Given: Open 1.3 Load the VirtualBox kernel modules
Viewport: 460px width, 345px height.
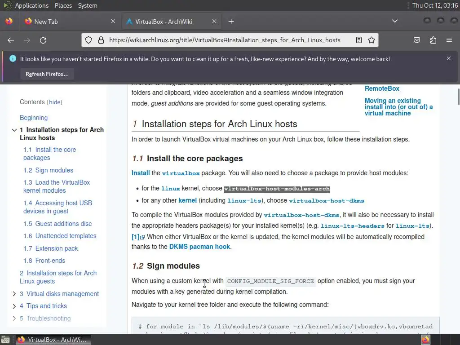Looking at the screenshot, I should click(57, 186).
